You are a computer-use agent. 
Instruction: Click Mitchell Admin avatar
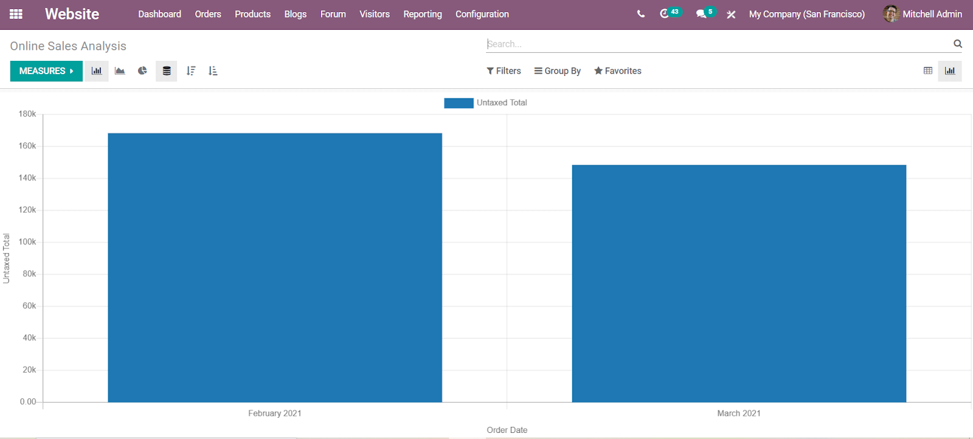(891, 14)
